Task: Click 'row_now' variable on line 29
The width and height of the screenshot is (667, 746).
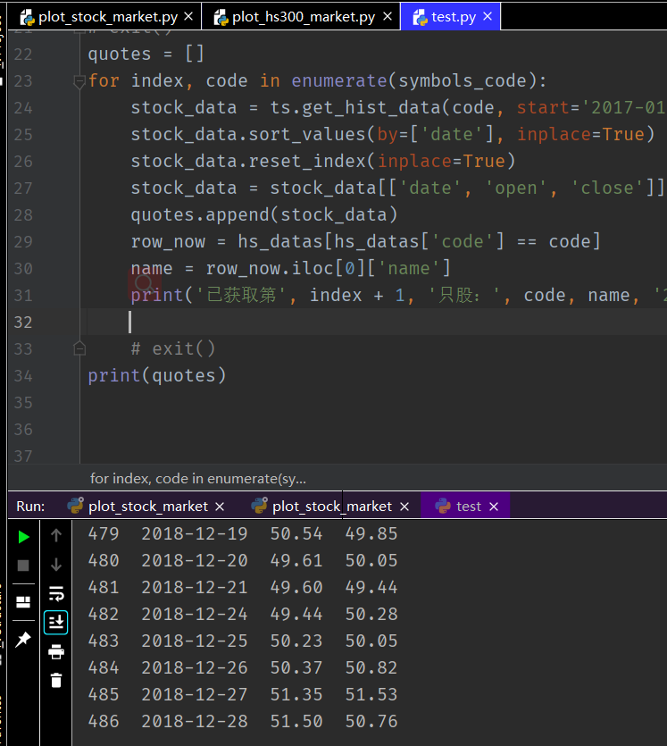Action: (168, 241)
